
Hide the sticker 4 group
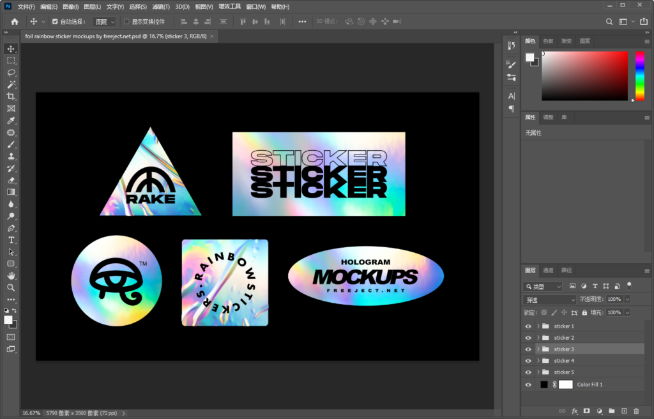528,361
